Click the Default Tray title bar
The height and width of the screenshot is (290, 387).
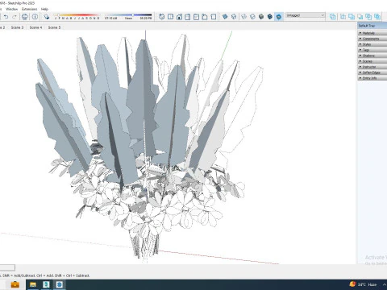pos(372,26)
